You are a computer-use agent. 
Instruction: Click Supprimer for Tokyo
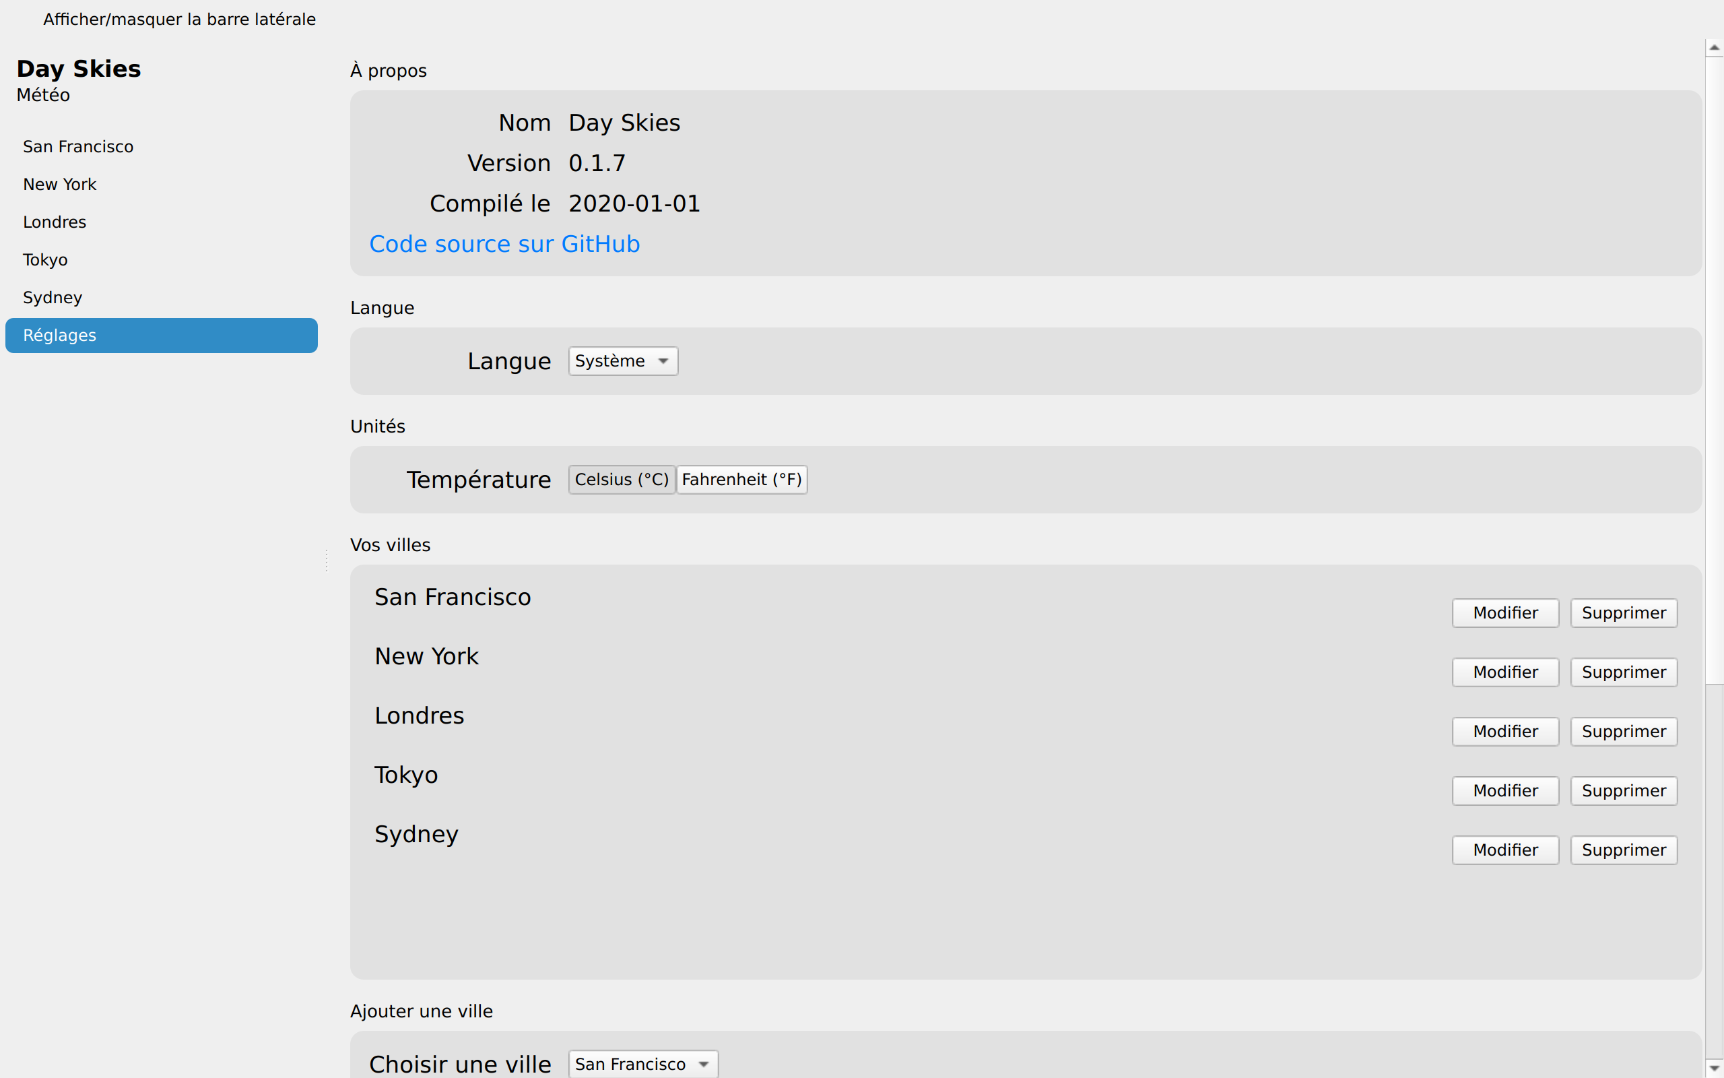(x=1624, y=791)
